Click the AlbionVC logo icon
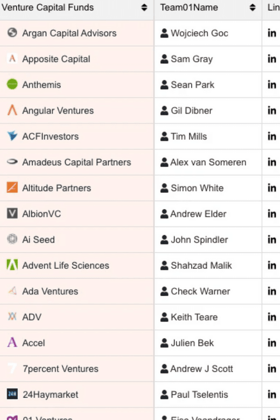 12,214
